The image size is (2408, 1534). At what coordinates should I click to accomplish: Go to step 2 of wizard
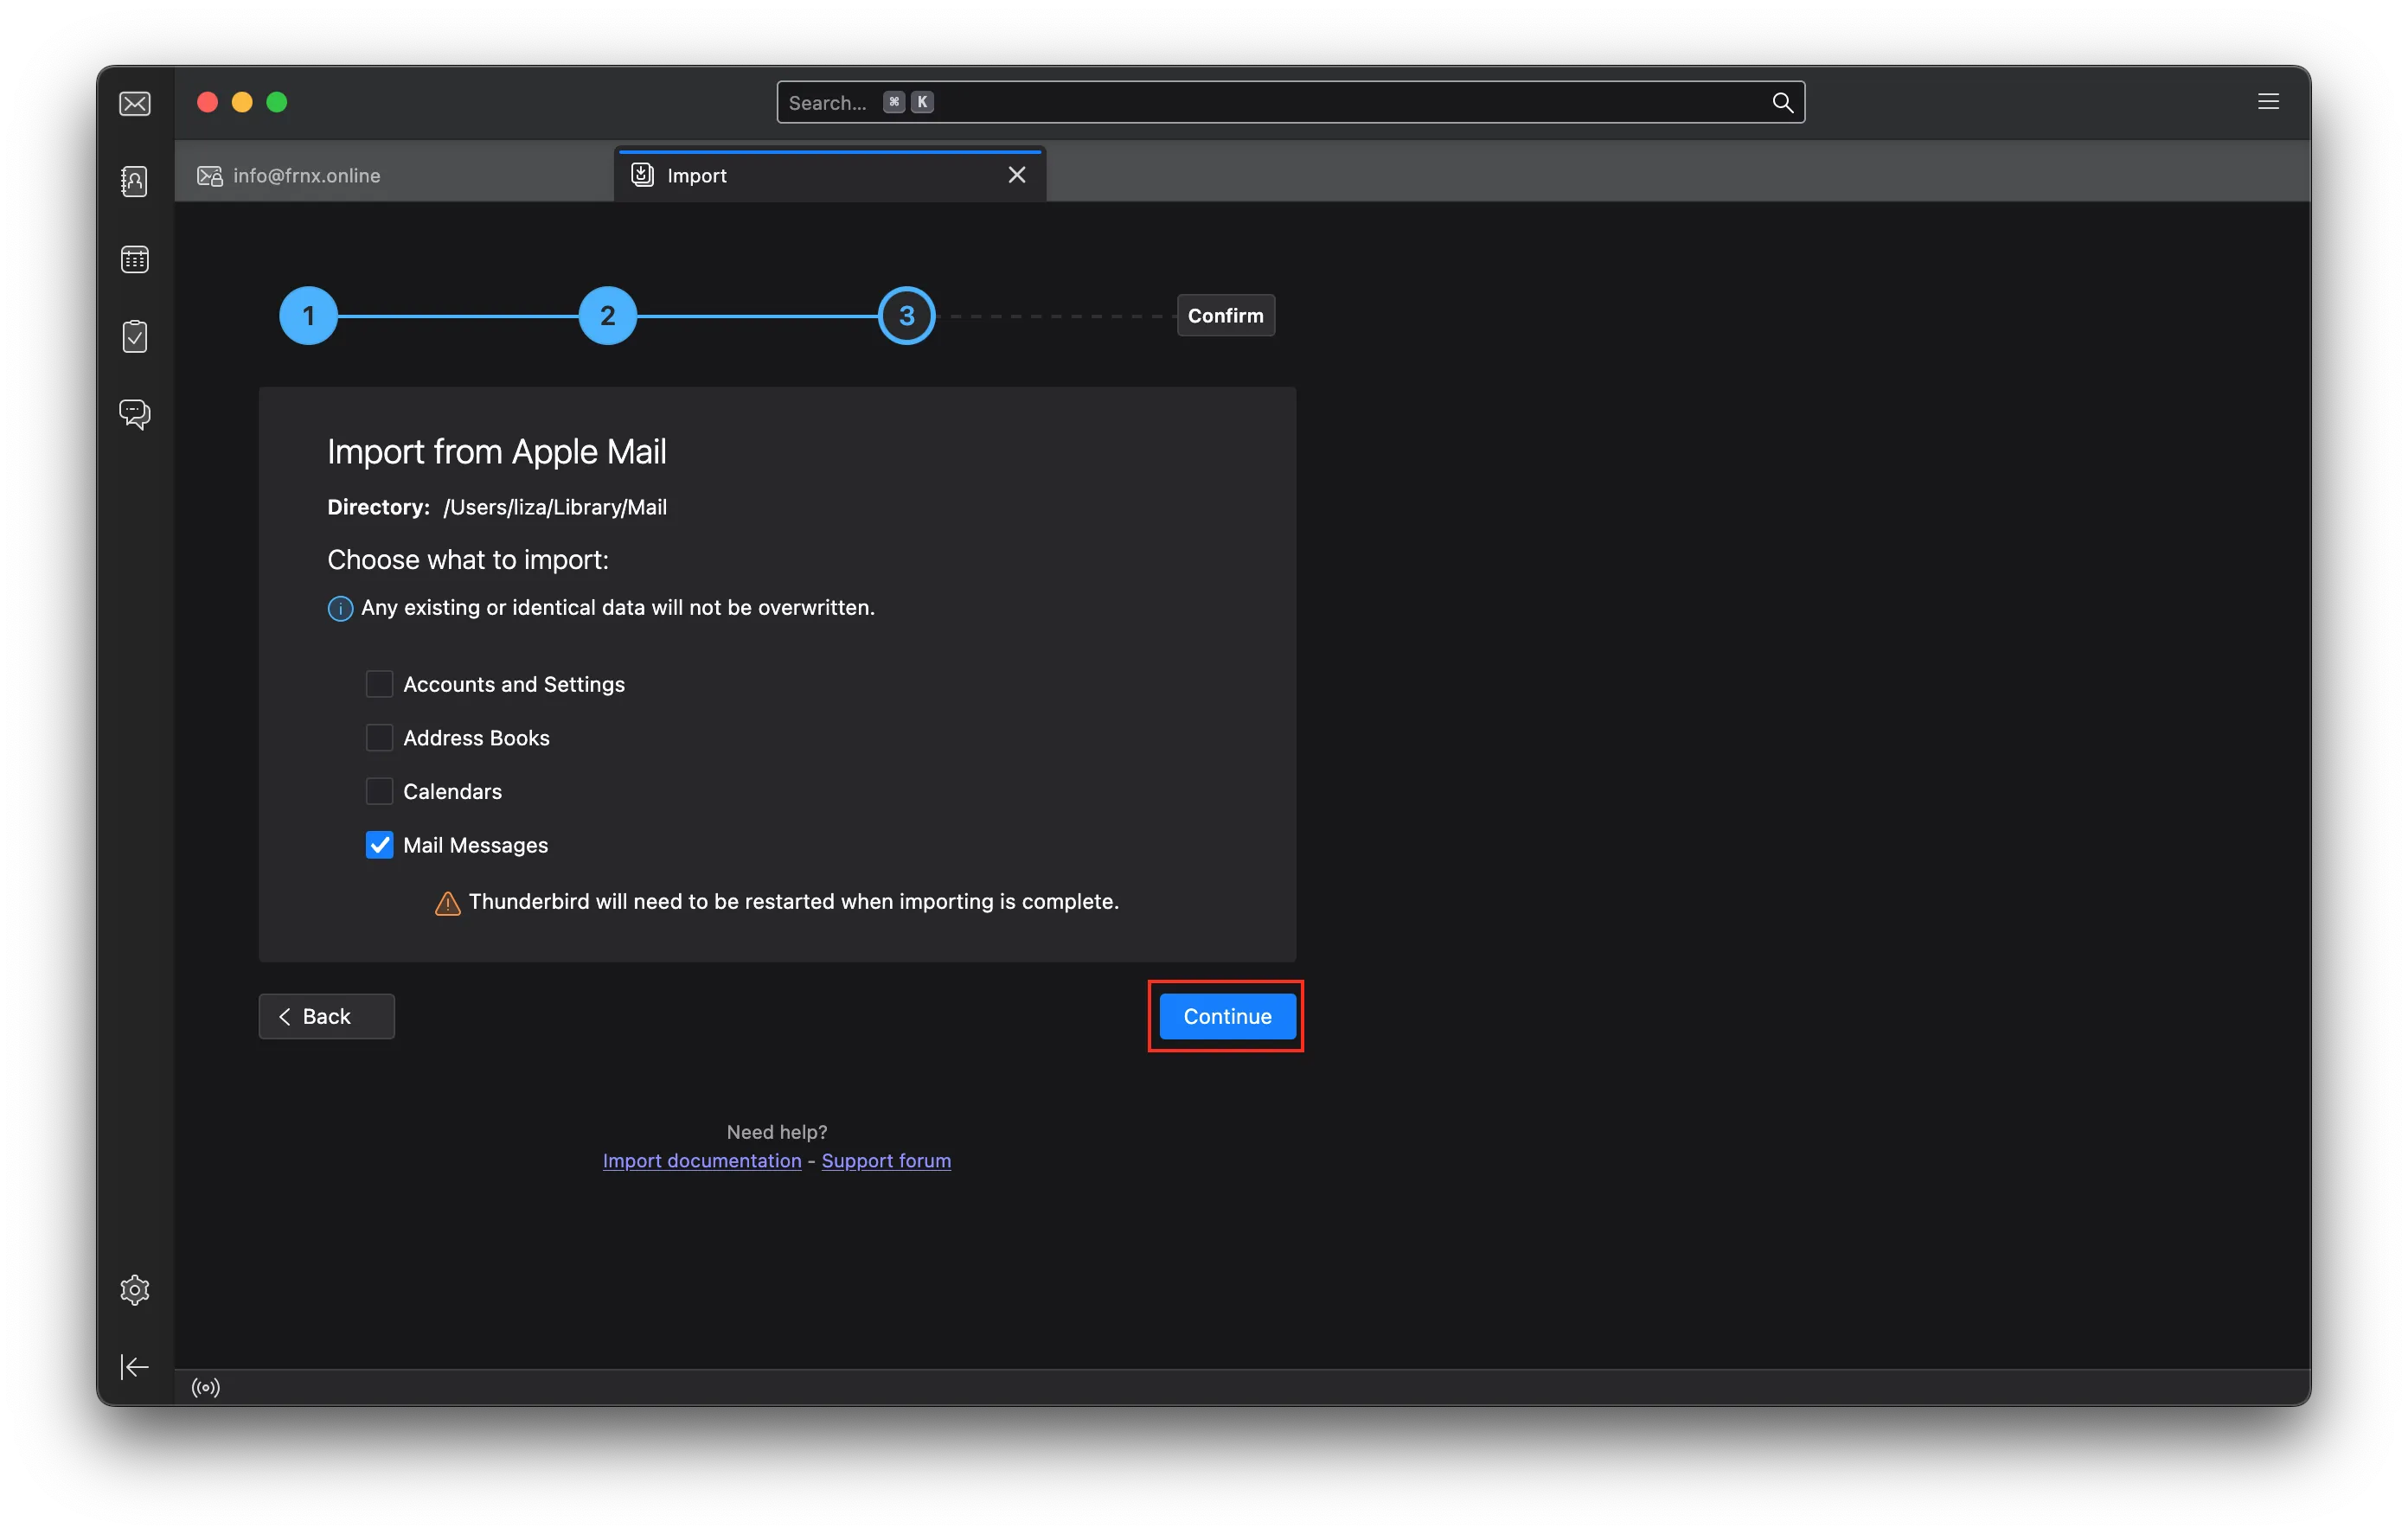[607, 316]
